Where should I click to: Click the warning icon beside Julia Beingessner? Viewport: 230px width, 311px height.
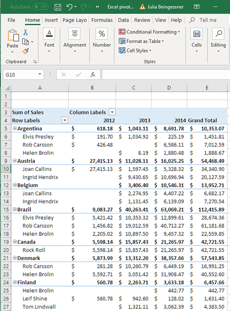point(142,7)
